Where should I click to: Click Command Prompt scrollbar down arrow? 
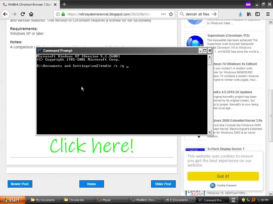coord(210,132)
